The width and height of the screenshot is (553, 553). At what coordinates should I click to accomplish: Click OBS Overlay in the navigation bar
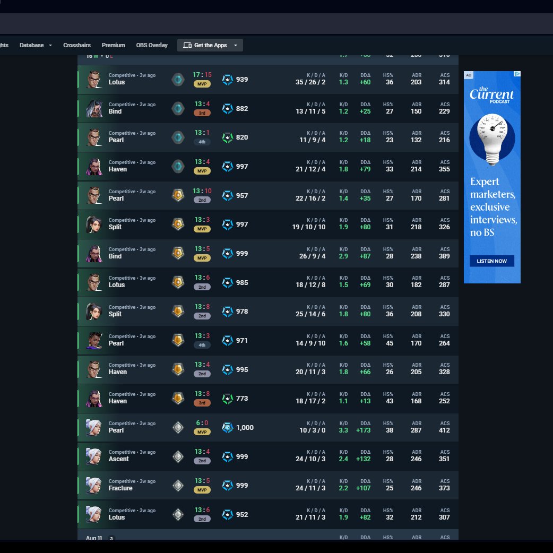(151, 45)
